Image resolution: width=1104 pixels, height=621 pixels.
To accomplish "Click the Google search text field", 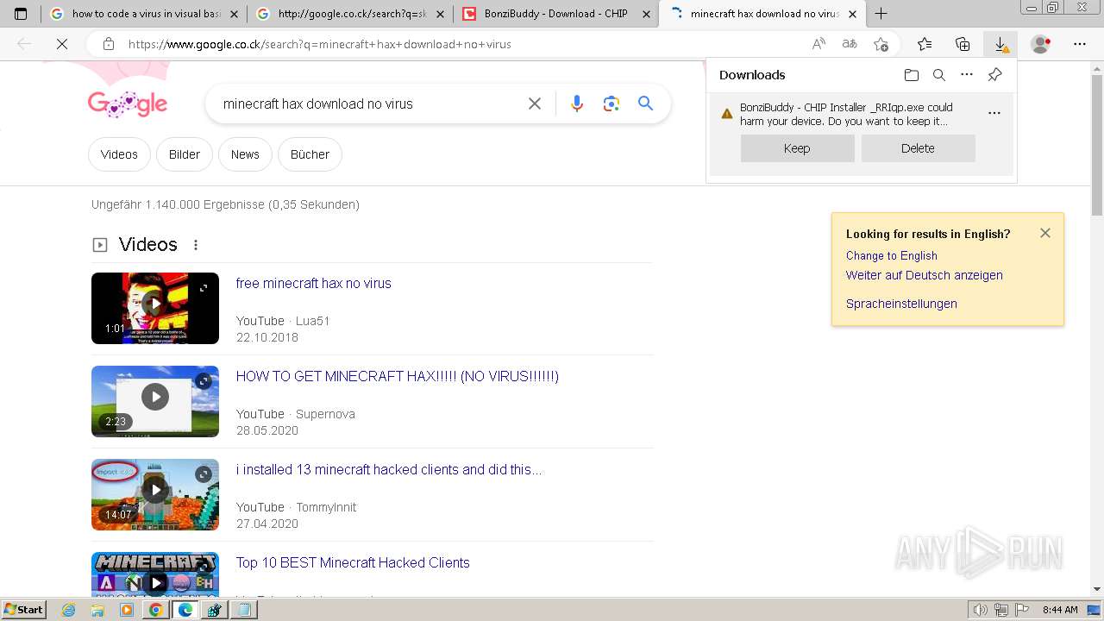I will [367, 103].
